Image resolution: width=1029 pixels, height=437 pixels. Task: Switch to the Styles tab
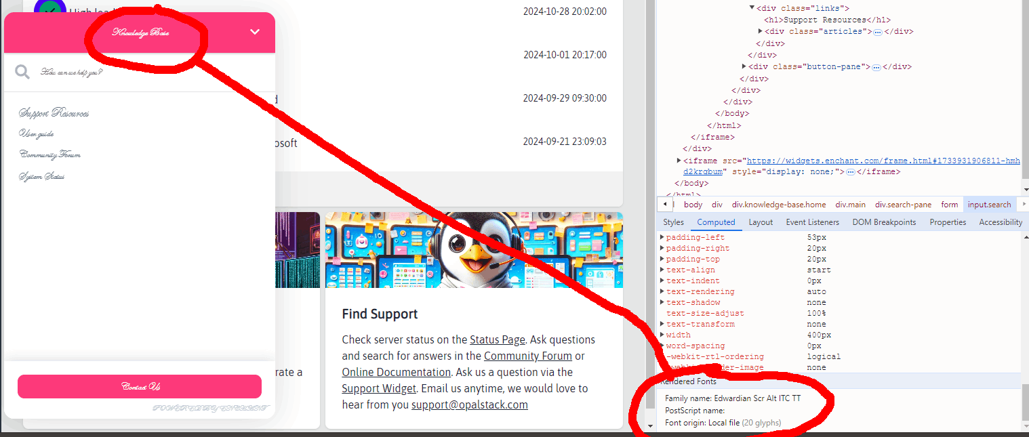point(673,222)
